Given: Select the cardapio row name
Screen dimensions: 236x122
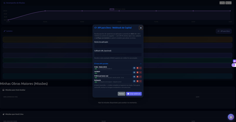Looking at the screenshot, I should (x=97, y=72).
